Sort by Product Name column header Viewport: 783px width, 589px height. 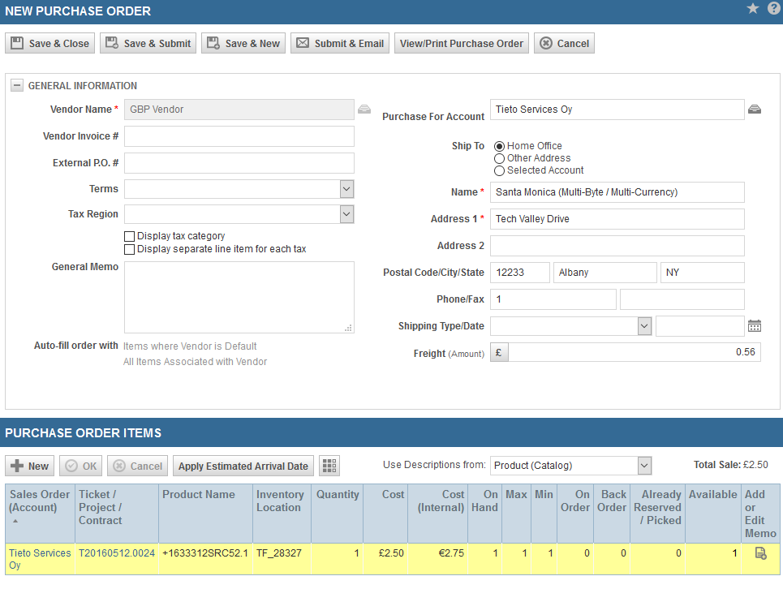(x=199, y=495)
